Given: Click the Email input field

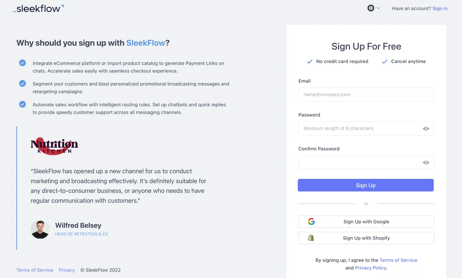Looking at the screenshot, I should [x=366, y=94].
